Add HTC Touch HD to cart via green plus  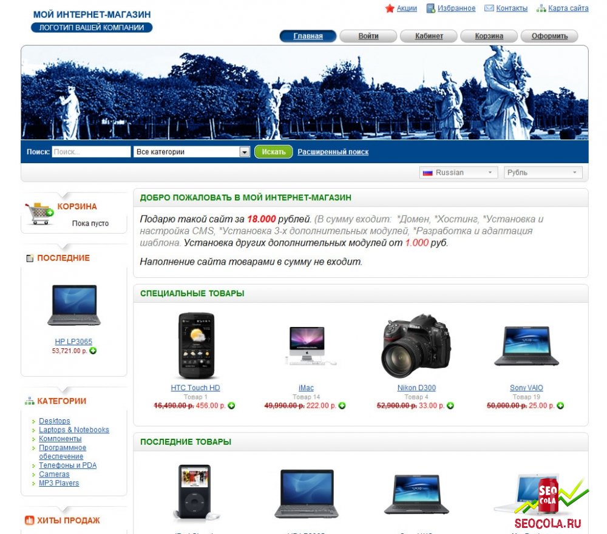(231, 405)
